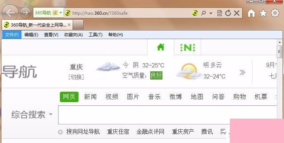
Task: Open the 搜狗网址导航 link
Action: pyautogui.click(x=83, y=132)
